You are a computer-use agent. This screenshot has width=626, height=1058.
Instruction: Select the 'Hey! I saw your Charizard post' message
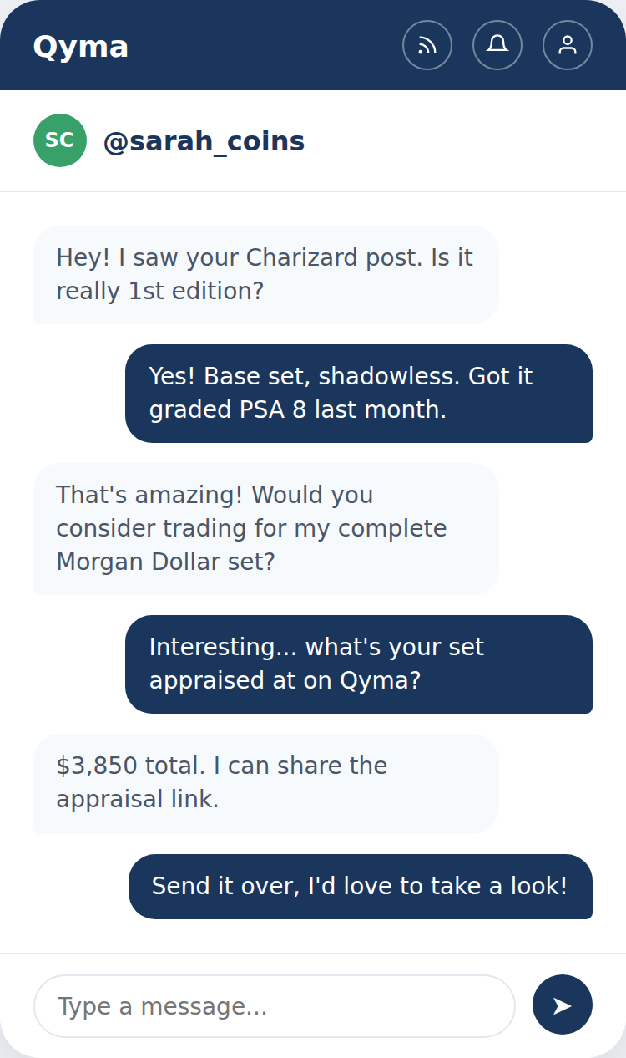pyautogui.click(x=265, y=274)
